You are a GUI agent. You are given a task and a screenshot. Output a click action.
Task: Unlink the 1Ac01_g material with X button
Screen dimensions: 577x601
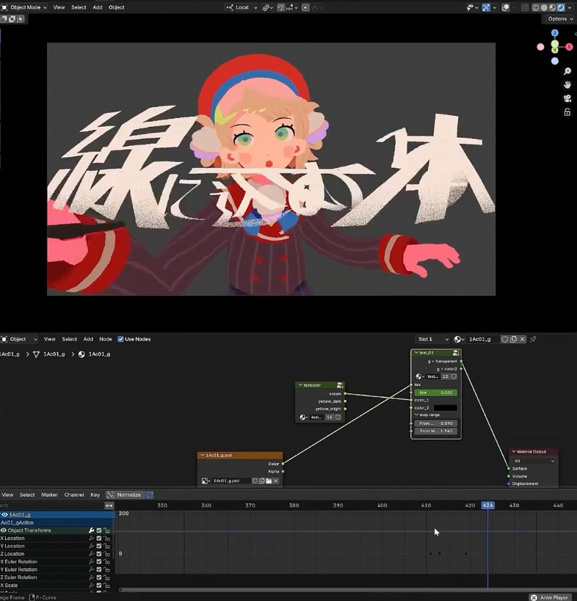click(522, 339)
